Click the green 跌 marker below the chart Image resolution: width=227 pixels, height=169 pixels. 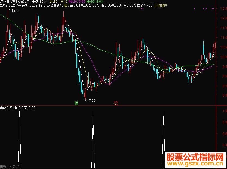pos(76,103)
